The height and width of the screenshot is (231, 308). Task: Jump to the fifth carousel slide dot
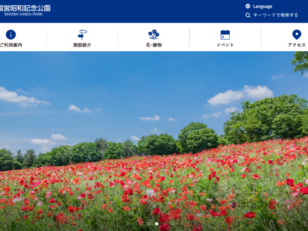(173, 224)
